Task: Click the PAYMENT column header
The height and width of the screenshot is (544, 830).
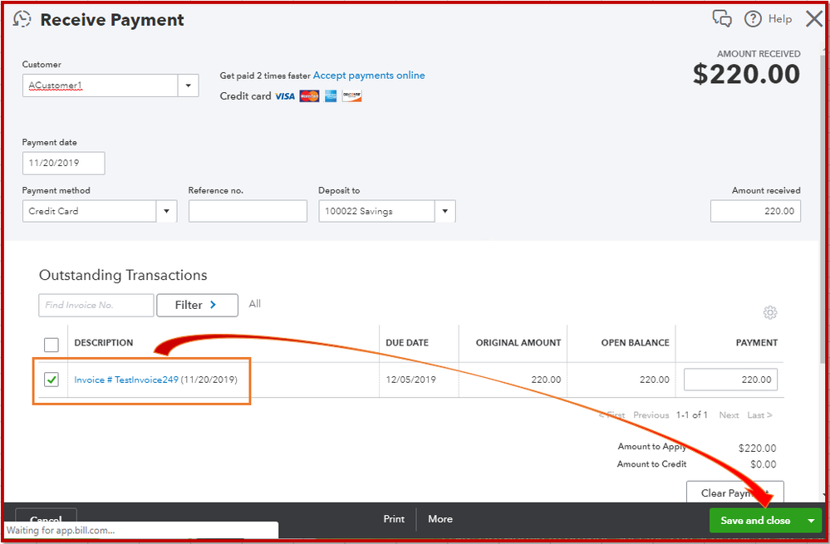Action: point(756,343)
